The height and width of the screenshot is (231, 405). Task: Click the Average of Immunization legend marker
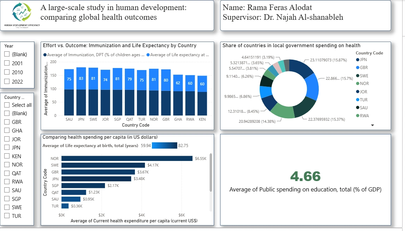[45, 55]
